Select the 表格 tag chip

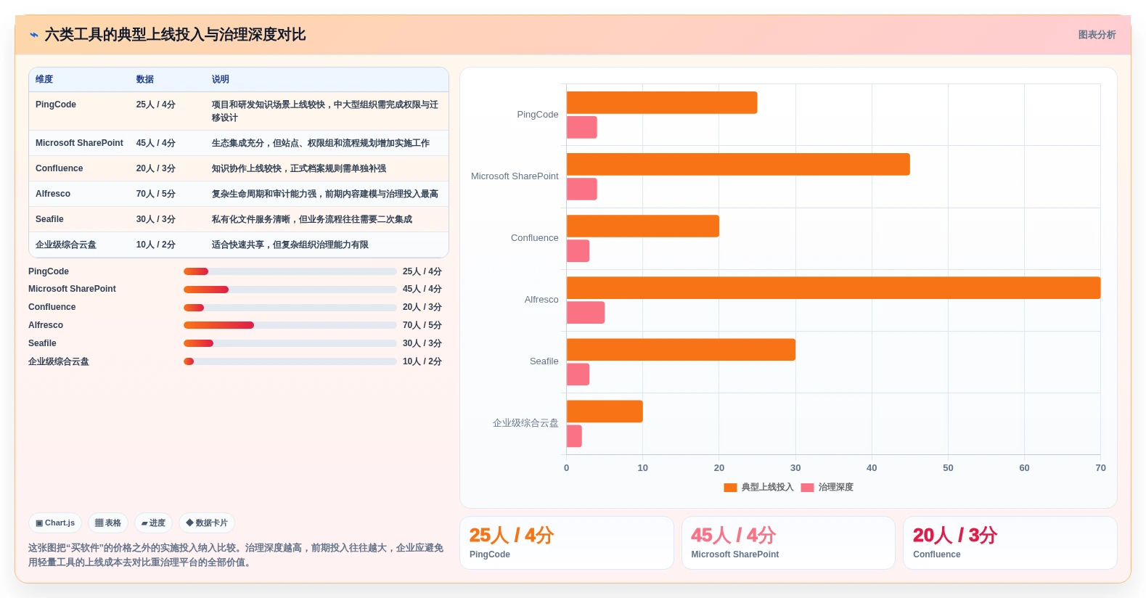108,523
